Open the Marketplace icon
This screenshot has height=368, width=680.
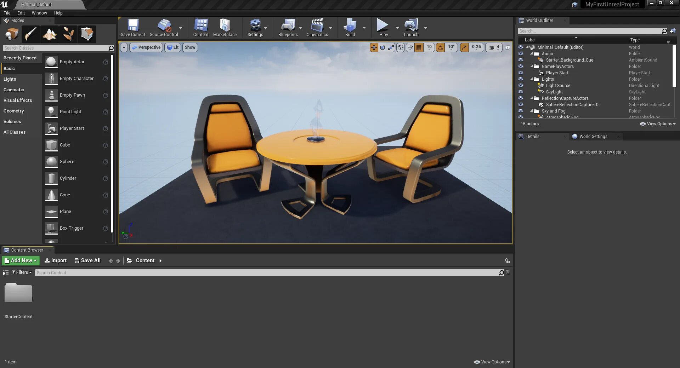pos(225,28)
